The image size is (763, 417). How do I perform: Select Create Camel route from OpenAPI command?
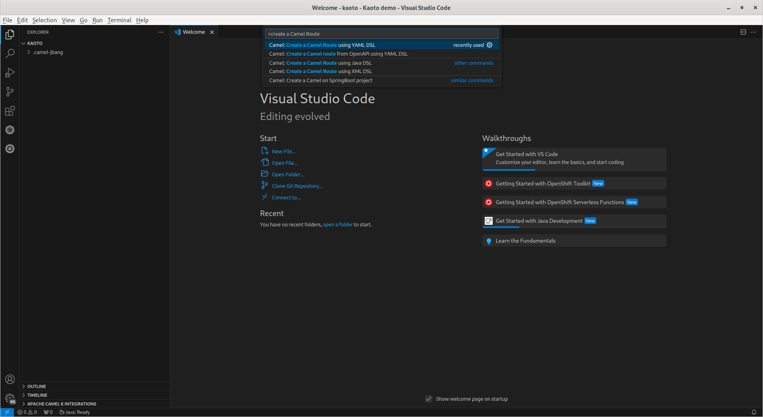(x=381, y=54)
